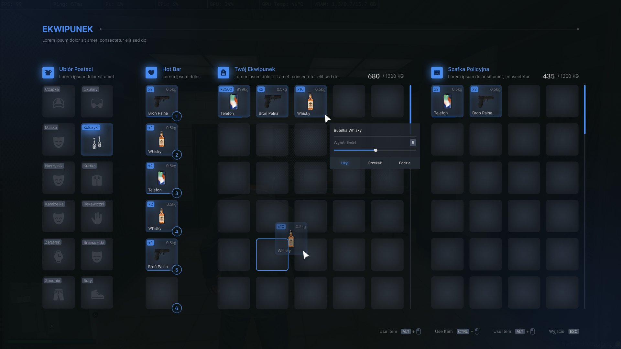The image size is (621, 349).
Task: Select the Spodnie pants slot icon
Action: [x=58, y=292]
